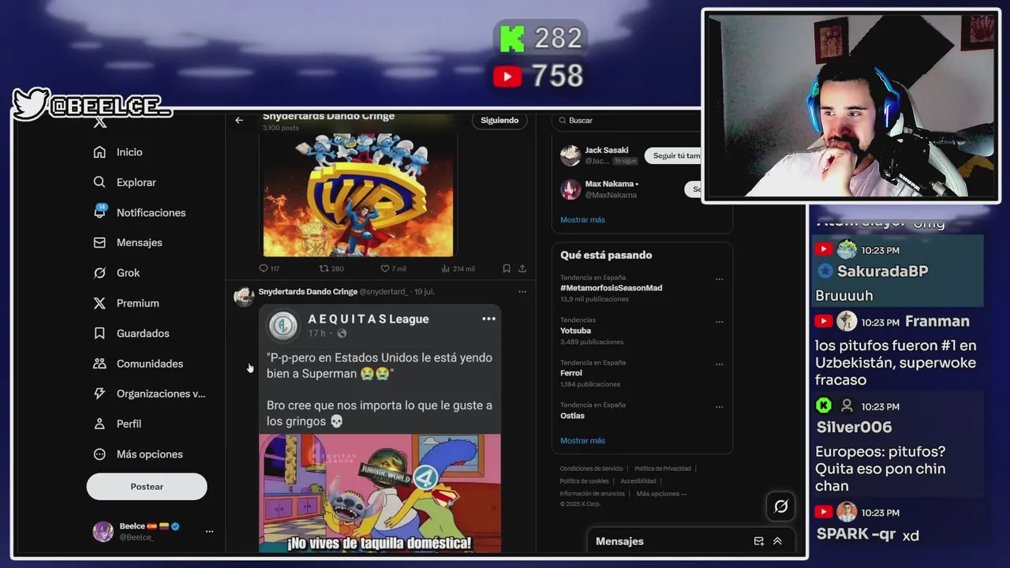The image size is (1010, 568).
Task: Open options for Yotsuba trend
Action: (x=719, y=322)
